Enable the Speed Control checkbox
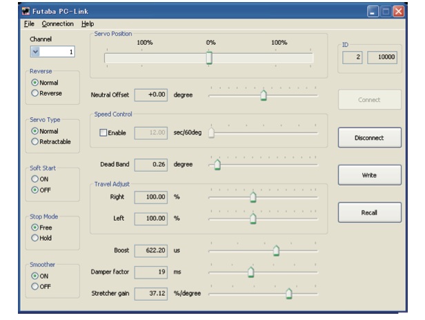The image size is (425, 320). pos(103,132)
